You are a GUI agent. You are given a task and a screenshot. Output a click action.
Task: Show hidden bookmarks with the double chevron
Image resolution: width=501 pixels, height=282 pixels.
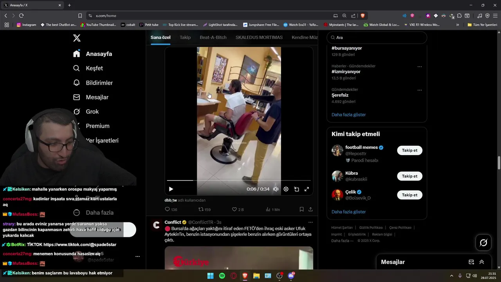pos(458,25)
